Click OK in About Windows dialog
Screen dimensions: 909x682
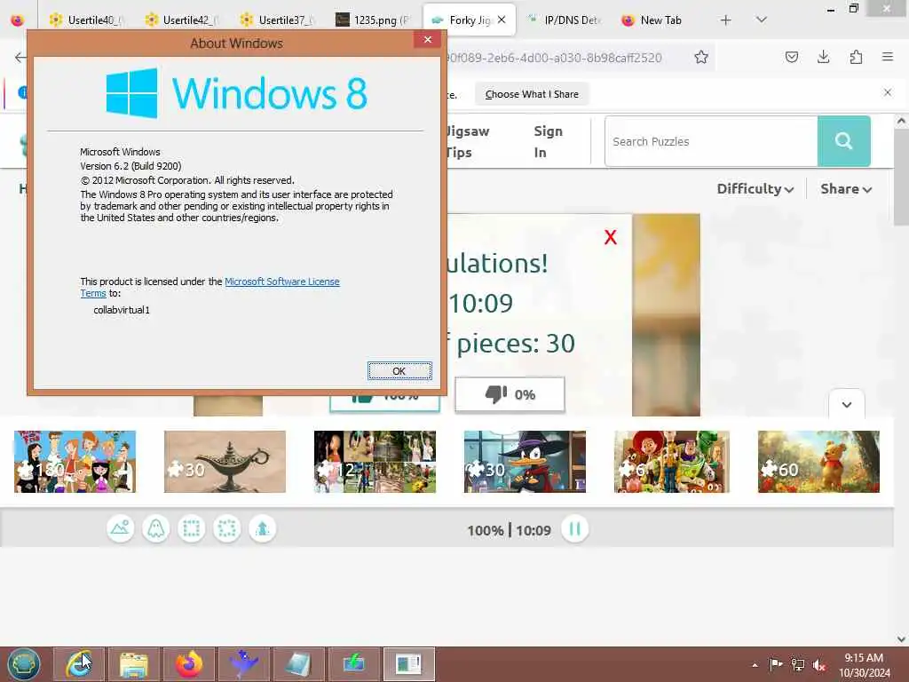[x=399, y=370]
